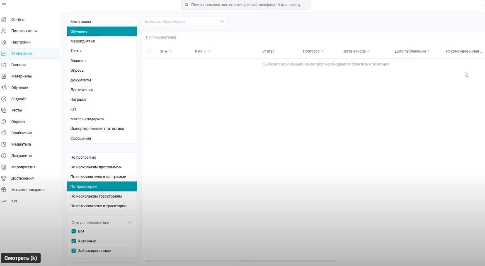Click the search icon next to Имя column

[210, 51]
